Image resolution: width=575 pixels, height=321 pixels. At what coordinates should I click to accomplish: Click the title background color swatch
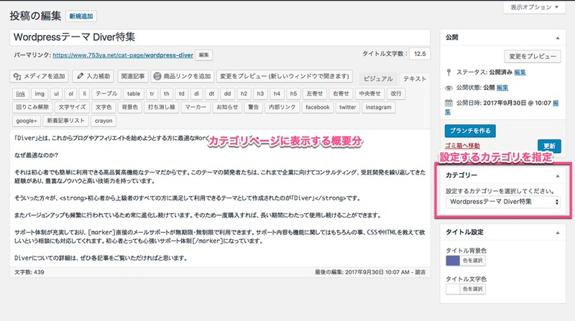pyautogui.click(x=453, y=261)
